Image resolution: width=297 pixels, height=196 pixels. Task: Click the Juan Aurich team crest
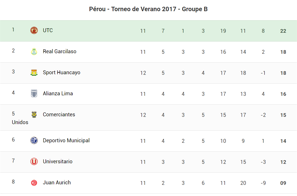34,183
